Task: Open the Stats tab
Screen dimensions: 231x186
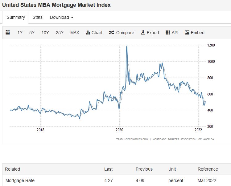Action: pyautogui.click(x=38, y=17)
